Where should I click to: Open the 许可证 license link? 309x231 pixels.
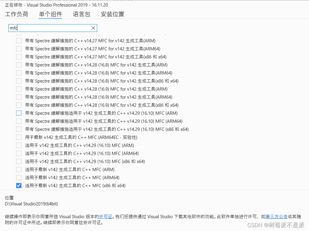tap(105, 217)
